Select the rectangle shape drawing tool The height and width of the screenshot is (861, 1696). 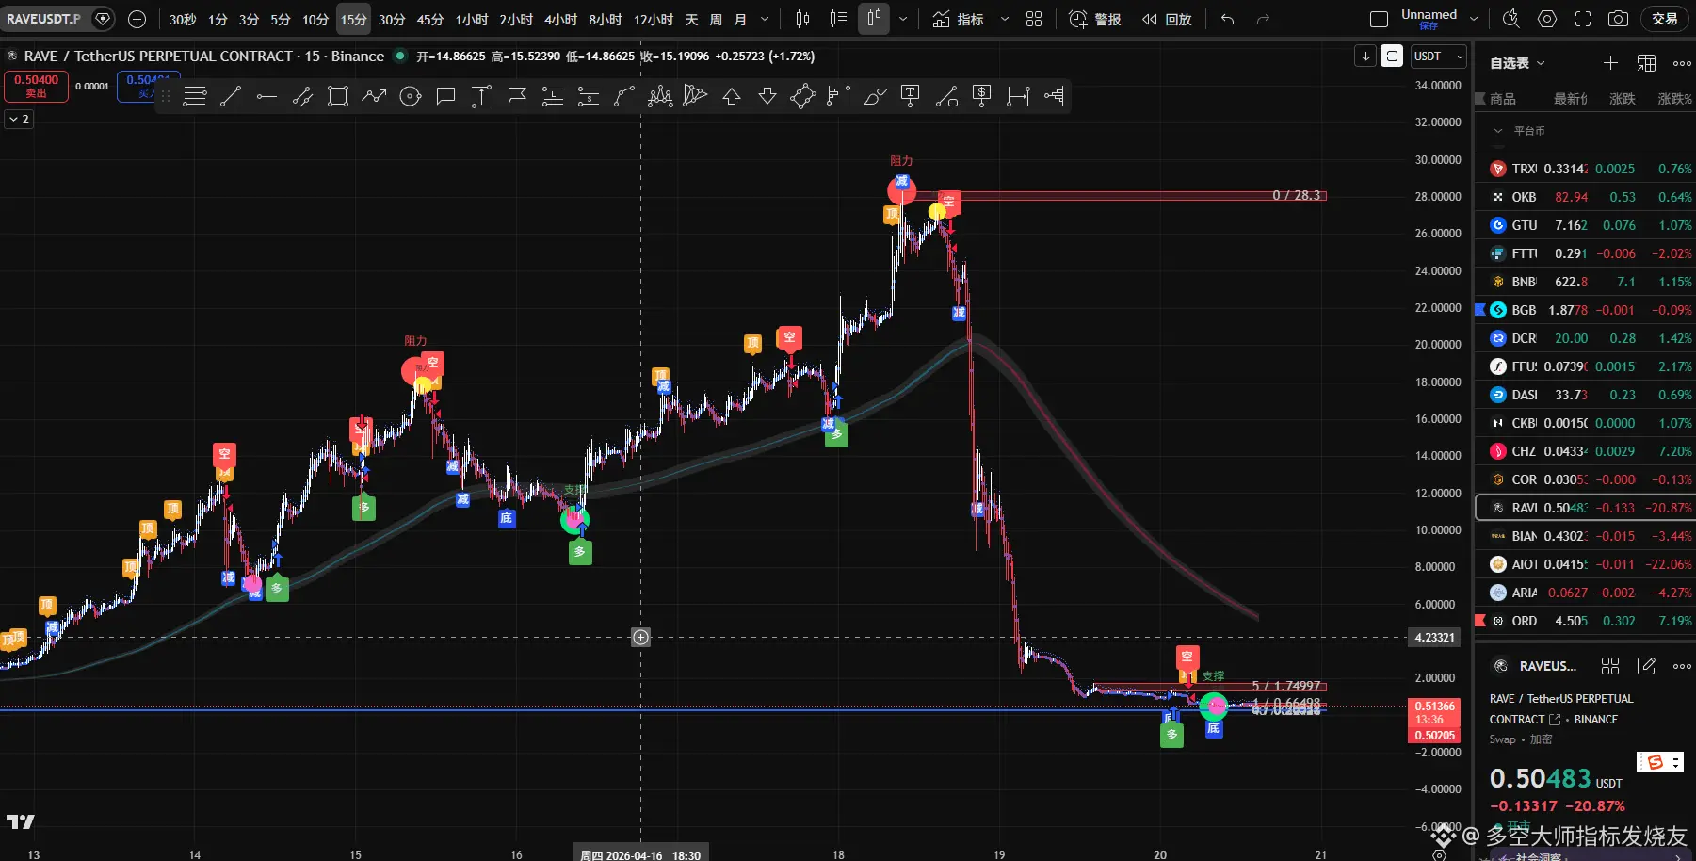(x=338, y=96)
